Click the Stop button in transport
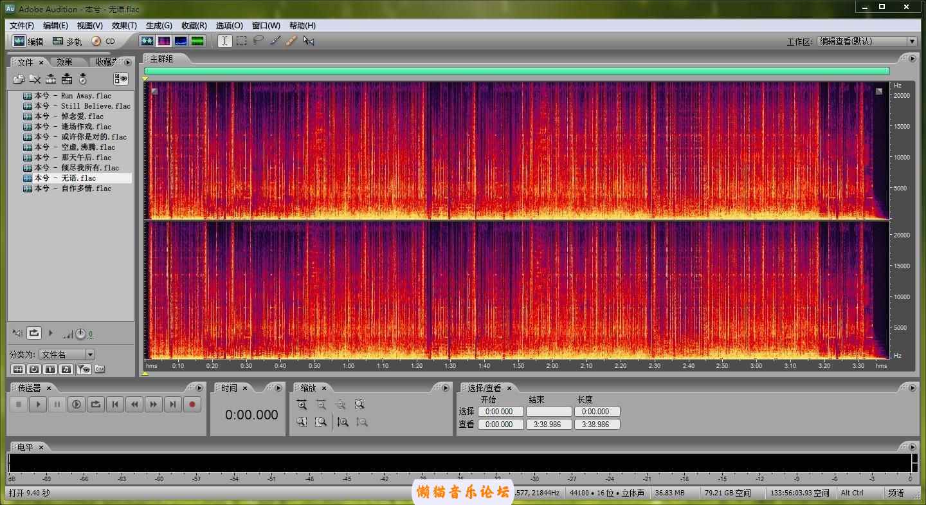The height and width of the screenshot is (505, 926). (19, 405)
